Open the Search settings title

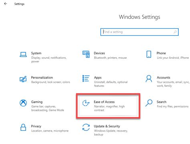(x=162, y=102)
